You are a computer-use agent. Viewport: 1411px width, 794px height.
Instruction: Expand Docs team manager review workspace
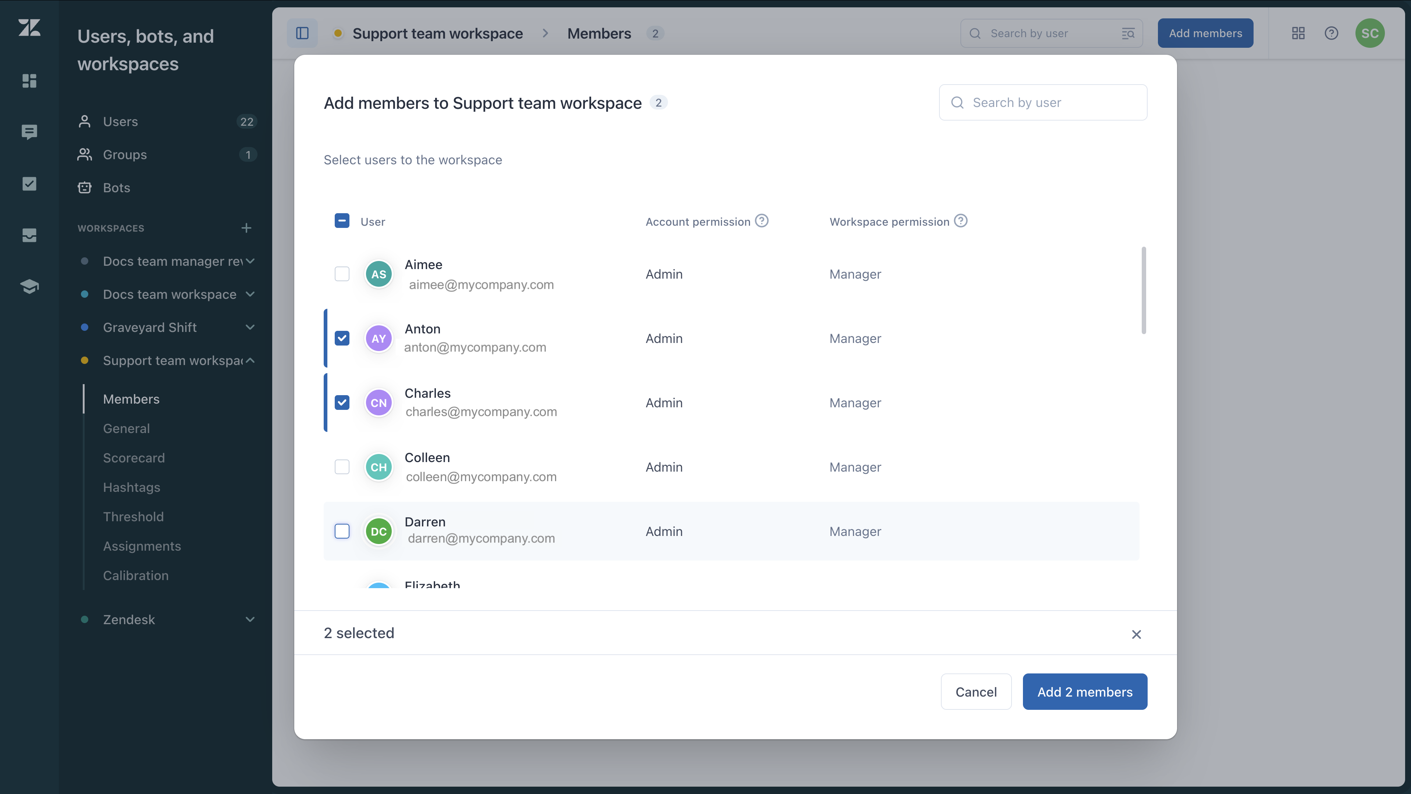click(x=250, y=261)
